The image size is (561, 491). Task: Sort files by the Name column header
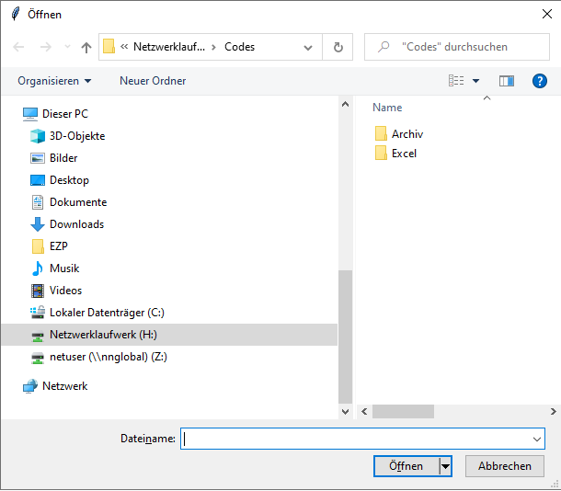387,108
